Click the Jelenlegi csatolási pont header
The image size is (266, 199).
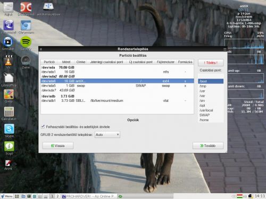click(106, 62)
